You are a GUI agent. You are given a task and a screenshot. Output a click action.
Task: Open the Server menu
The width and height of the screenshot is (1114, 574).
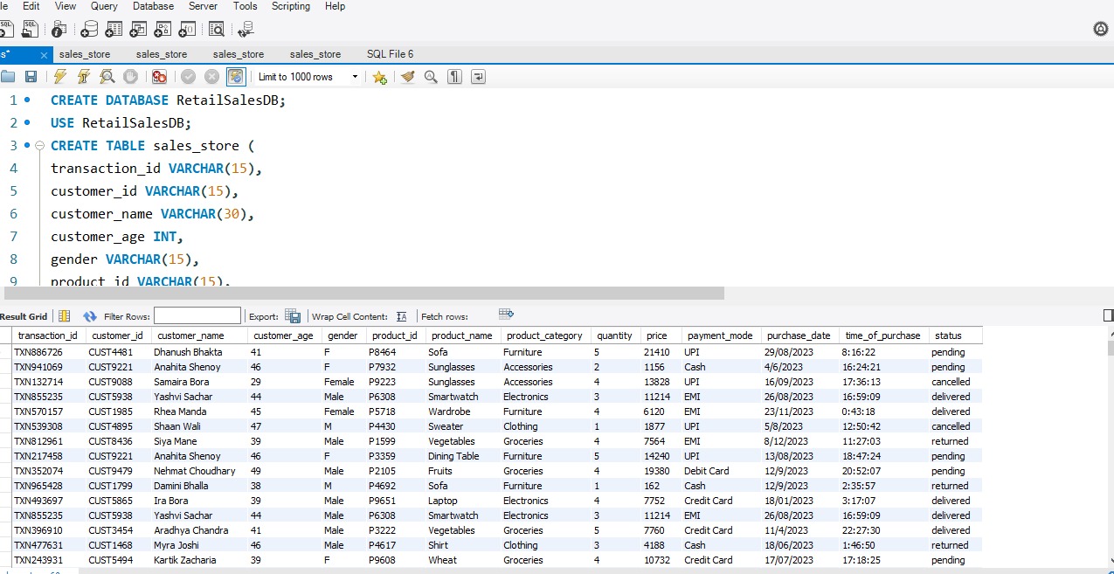203,6
